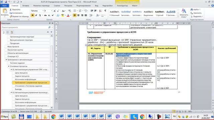Click the navigation pane search field

point(24,27)
